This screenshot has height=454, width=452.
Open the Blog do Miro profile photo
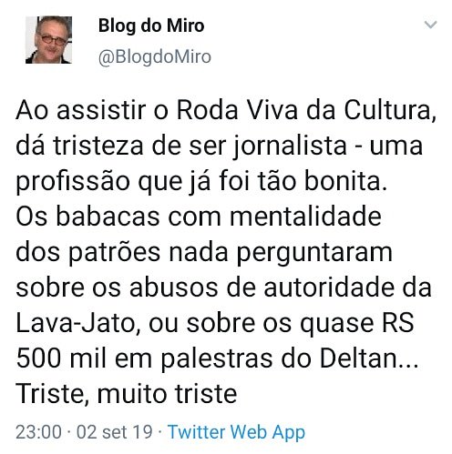tap(48, 40)
